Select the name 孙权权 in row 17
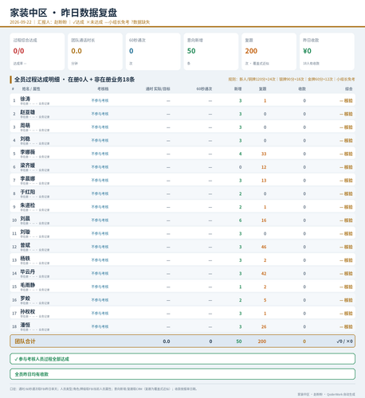 pyautogui.click(x=28, y=311)
